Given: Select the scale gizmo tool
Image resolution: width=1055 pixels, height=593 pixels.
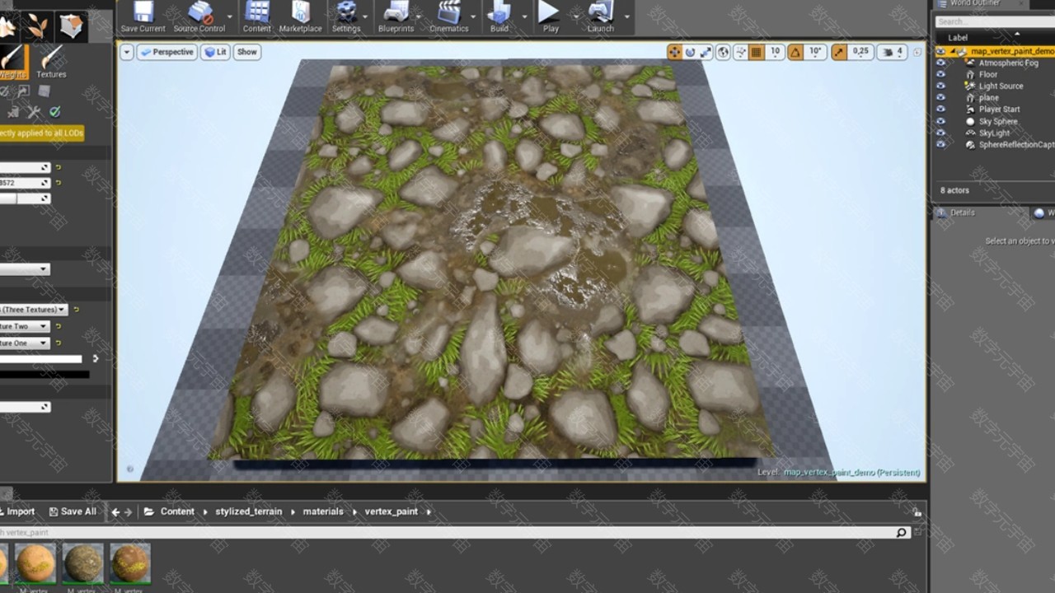Looking at the screenshot, I should click(706, 52).
